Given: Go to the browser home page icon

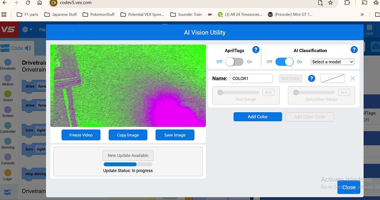Looking at the screenshot, I should [x=39, y=3].
